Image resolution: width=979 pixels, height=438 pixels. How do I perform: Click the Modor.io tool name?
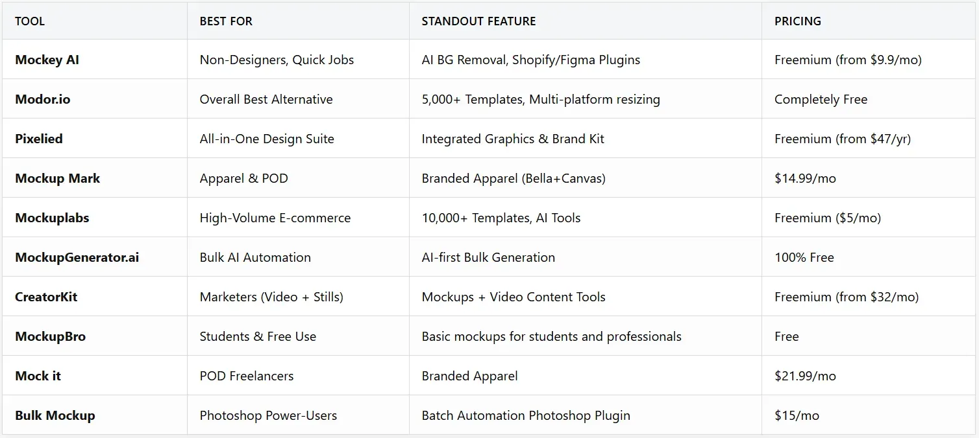click(x=42, y=99)
